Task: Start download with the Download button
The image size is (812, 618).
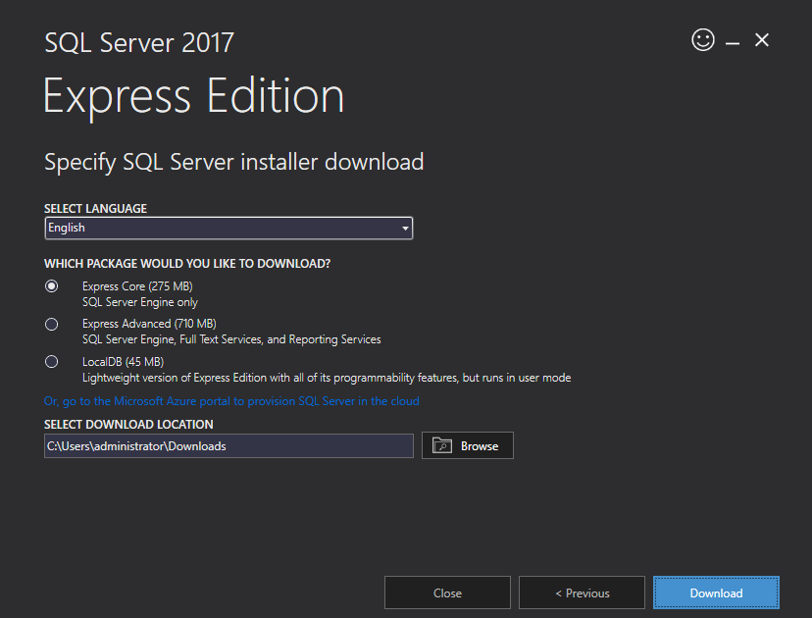Action: pyautogui.click(x=716, y=592)
